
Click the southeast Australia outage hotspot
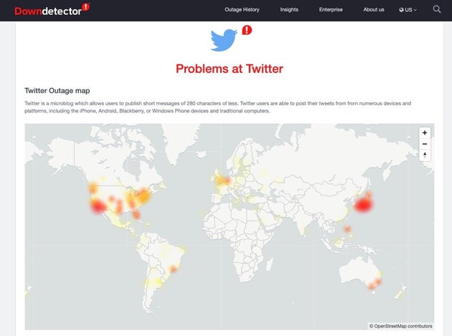tap(372, 285)
